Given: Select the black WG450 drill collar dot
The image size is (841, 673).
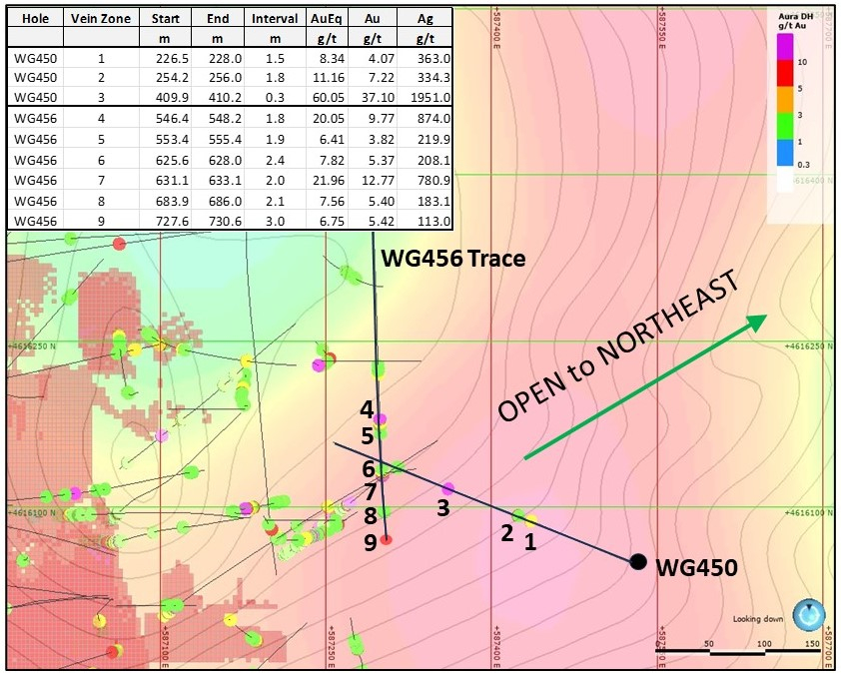Looking at the screenshot, I should click(638, 562).
